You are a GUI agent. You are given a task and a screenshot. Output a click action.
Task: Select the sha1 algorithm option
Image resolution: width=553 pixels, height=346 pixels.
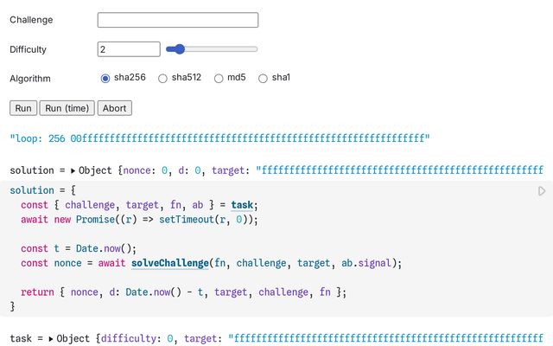pyautogui.click(x=263, y=78)
